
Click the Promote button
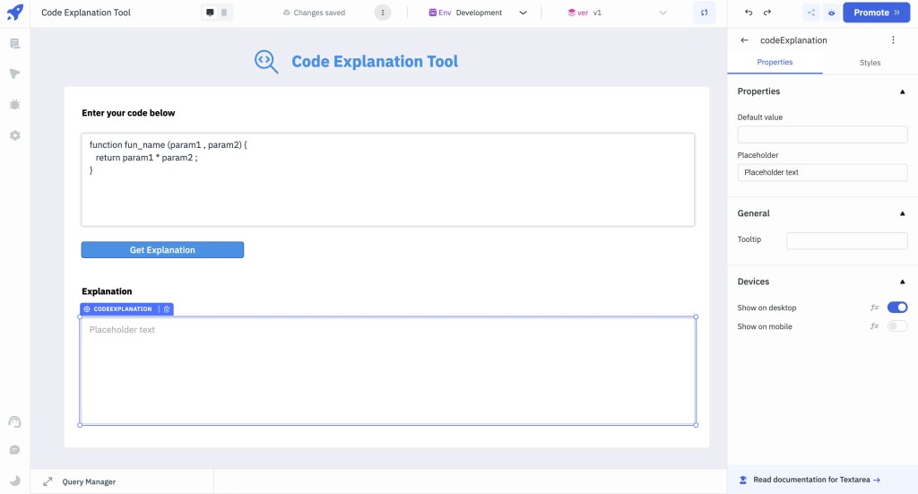(877, 13)
